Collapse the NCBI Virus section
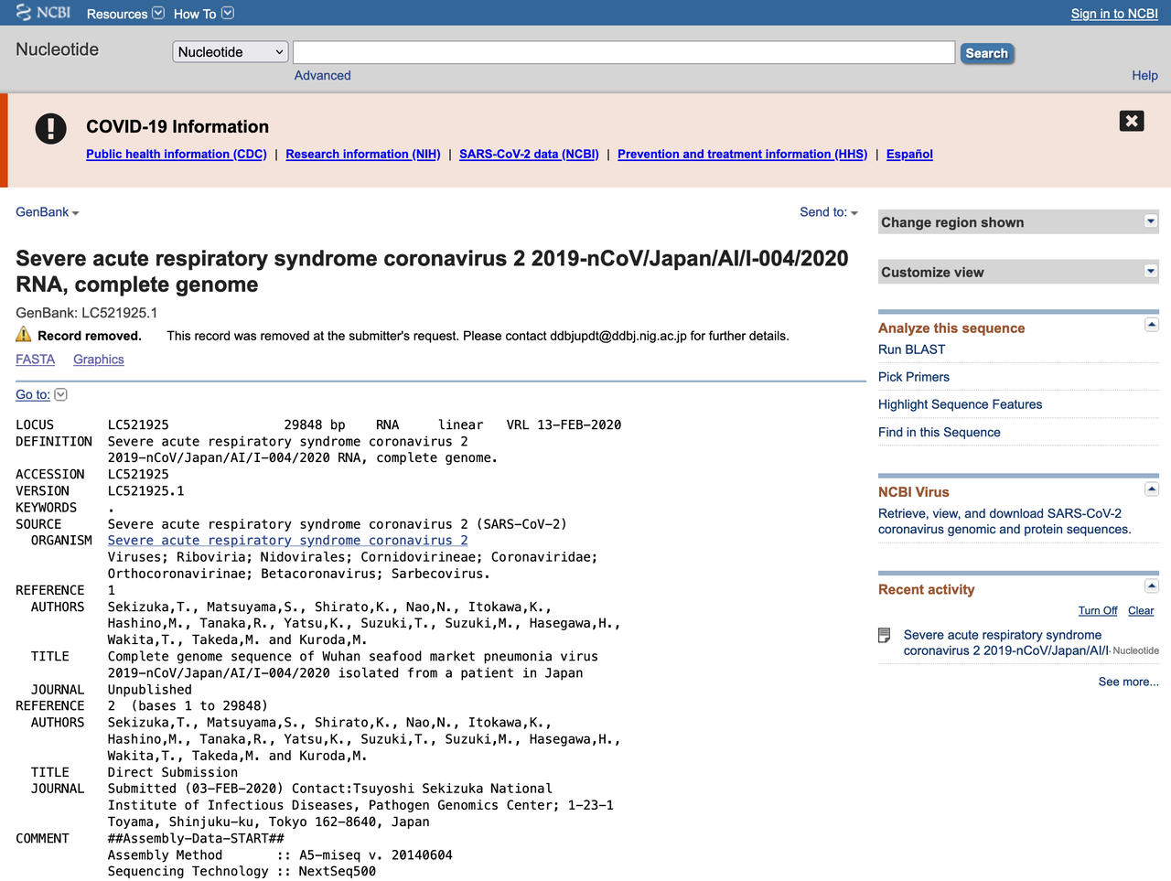This screenshot has height=881, width=1171. [1152, 489]
